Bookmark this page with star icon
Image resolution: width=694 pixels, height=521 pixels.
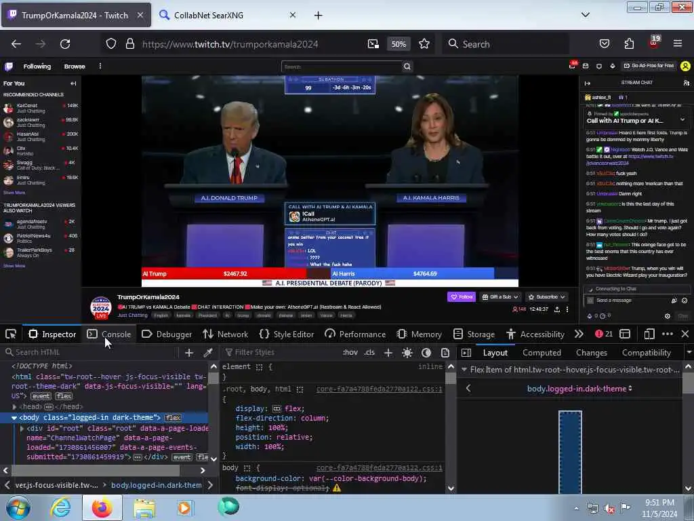(x=424, y=44)
